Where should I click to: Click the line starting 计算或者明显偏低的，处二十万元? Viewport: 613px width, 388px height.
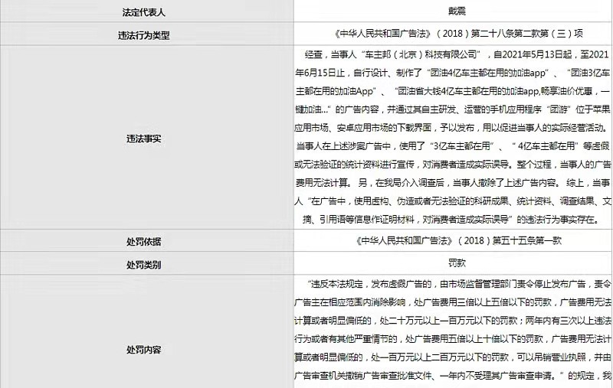point(452,321)
